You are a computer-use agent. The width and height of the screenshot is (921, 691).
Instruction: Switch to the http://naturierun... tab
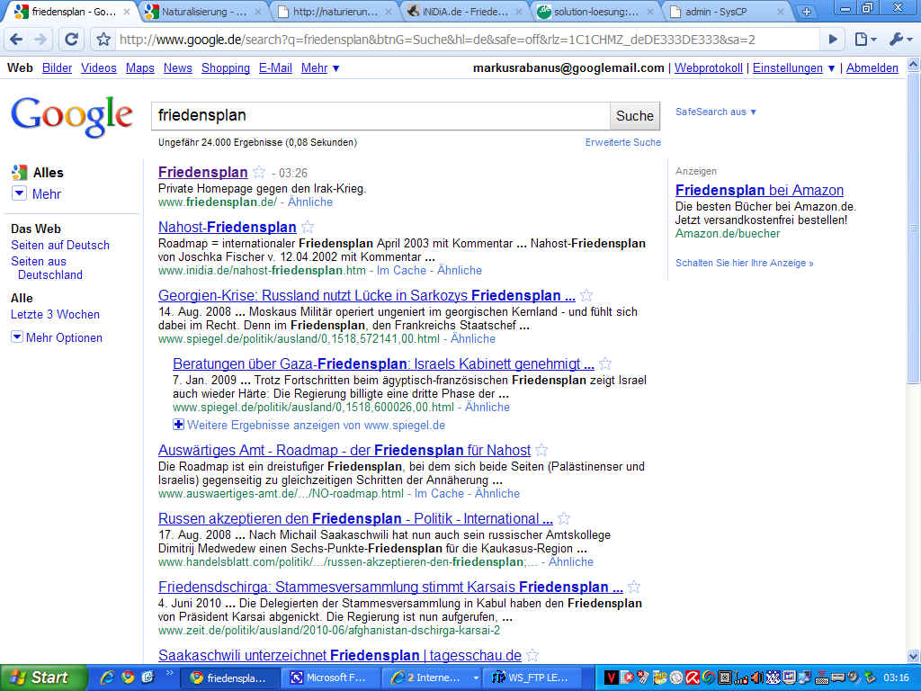tap(335, 11)
